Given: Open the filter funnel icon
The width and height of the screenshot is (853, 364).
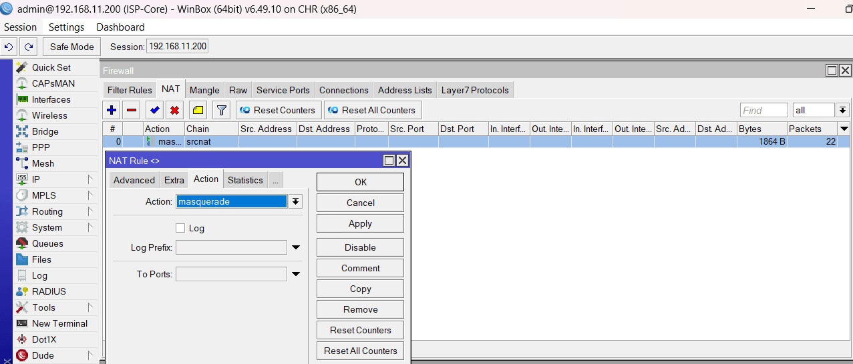Looking at the screenshot, I should pyautogui.click(x=221, y=110).
